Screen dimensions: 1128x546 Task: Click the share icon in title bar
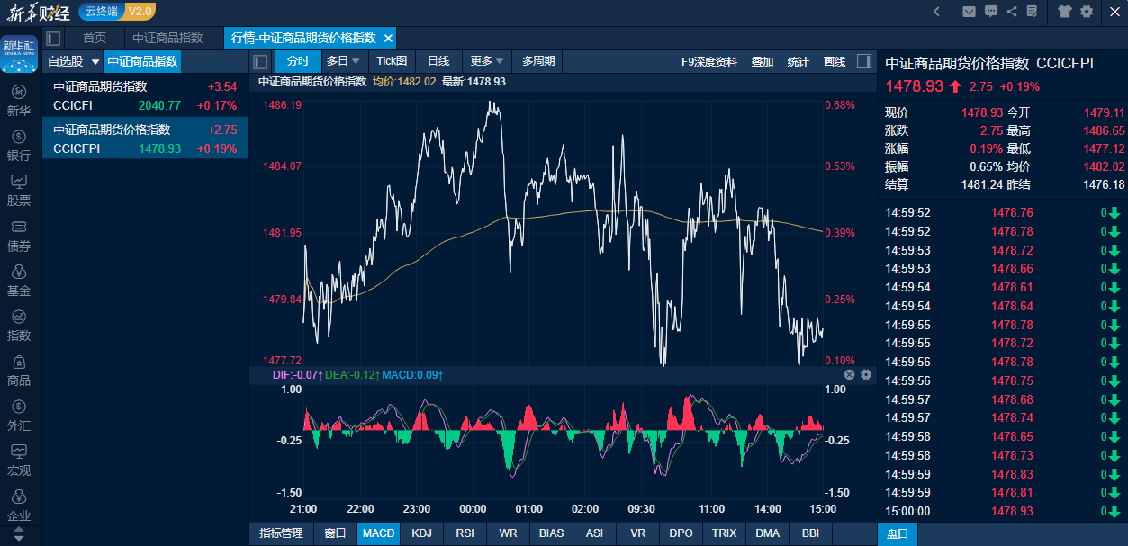(1012, 12)
